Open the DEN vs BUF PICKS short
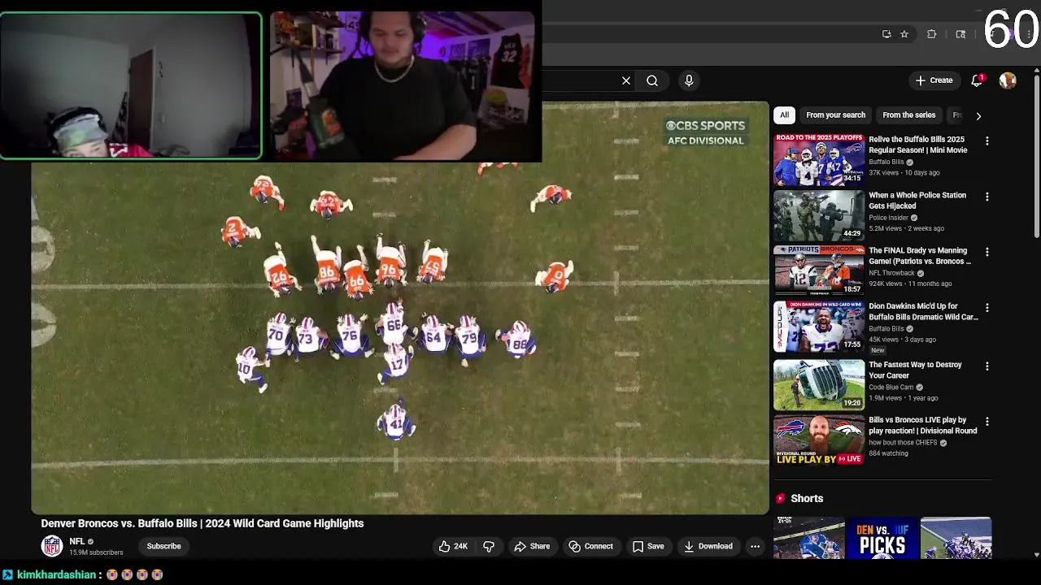The image size is (1041, 585). point(882,538)
